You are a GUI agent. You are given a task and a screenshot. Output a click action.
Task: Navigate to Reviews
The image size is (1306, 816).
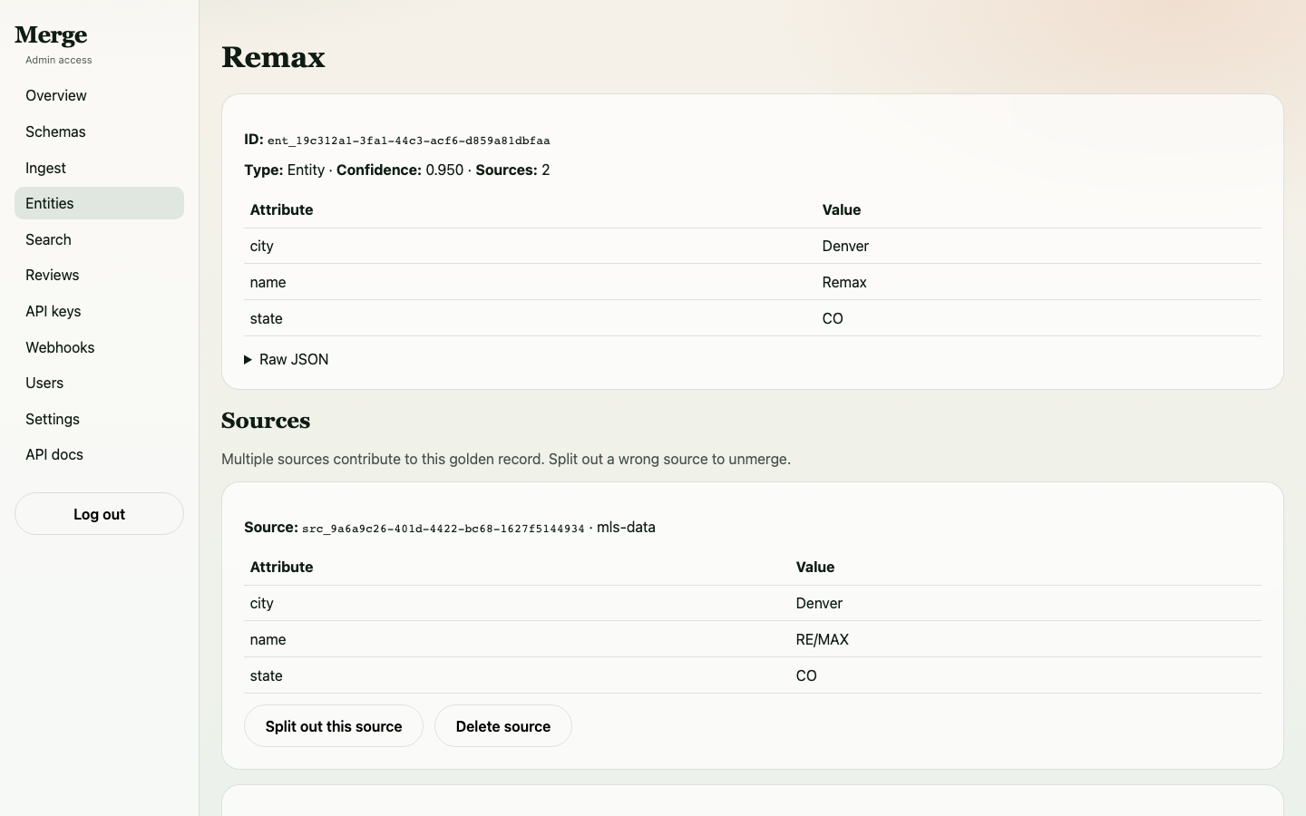click(x=99, y=275)
